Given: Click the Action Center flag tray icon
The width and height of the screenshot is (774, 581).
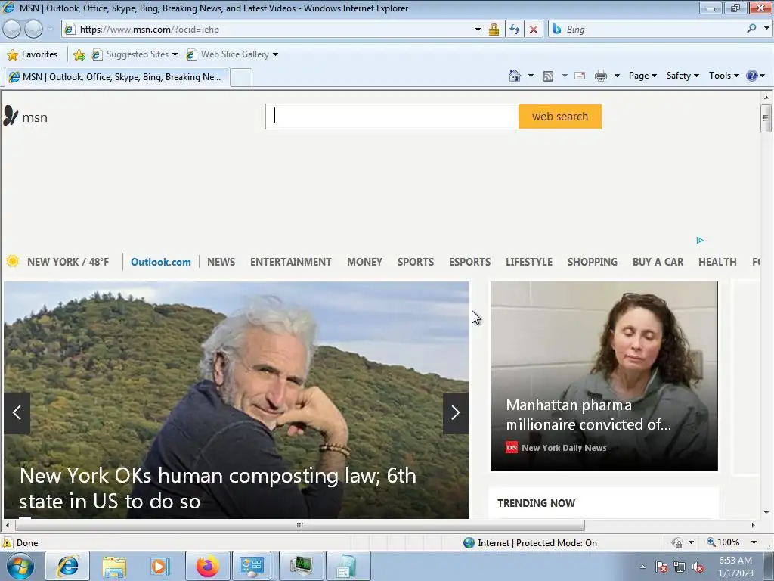Looking at the screenshot, I should [661, 567].
